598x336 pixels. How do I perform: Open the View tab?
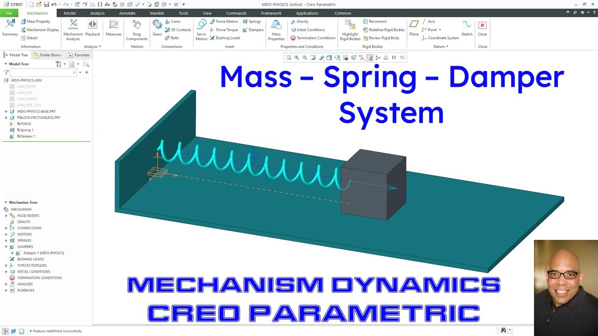coord(207,13)
